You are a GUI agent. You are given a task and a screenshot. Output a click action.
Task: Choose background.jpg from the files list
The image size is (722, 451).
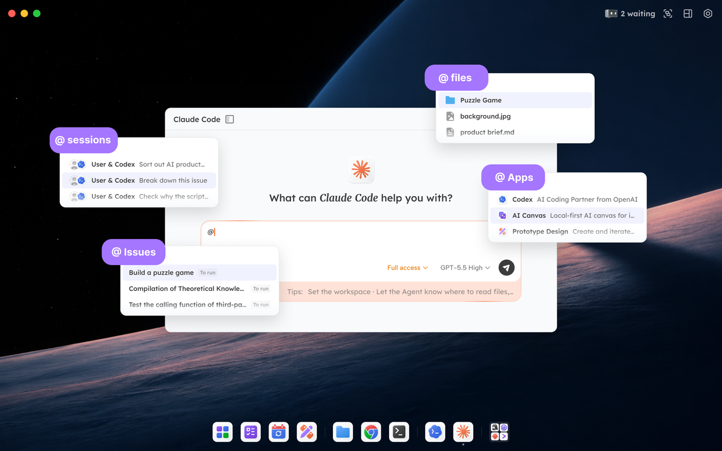[x=515, y=116]
